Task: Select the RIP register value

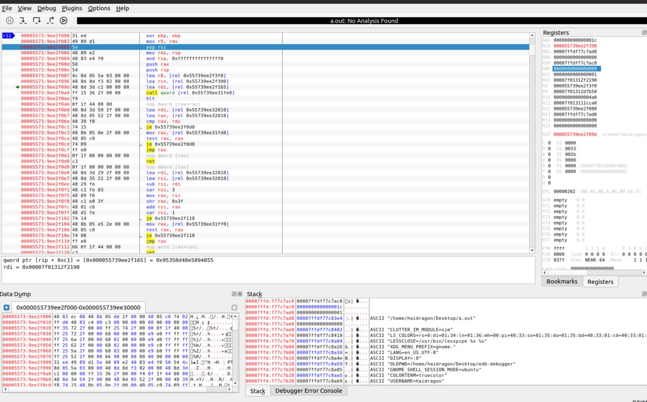Action: (x=575, y=134)
